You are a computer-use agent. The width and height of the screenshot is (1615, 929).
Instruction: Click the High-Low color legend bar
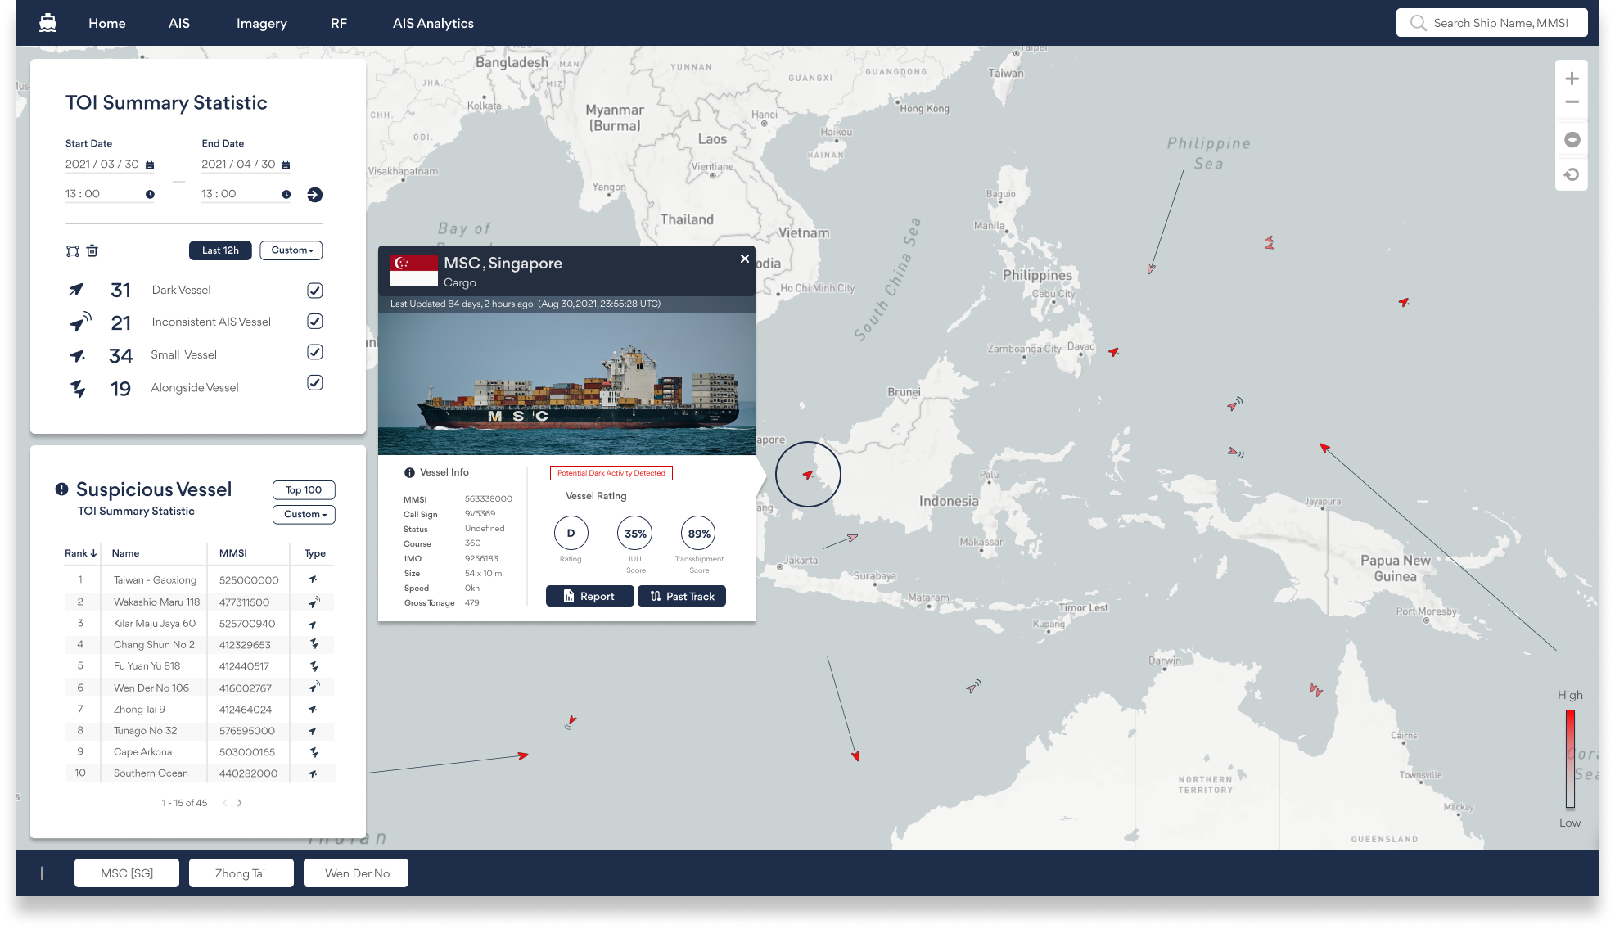(x=1570, y=759)
